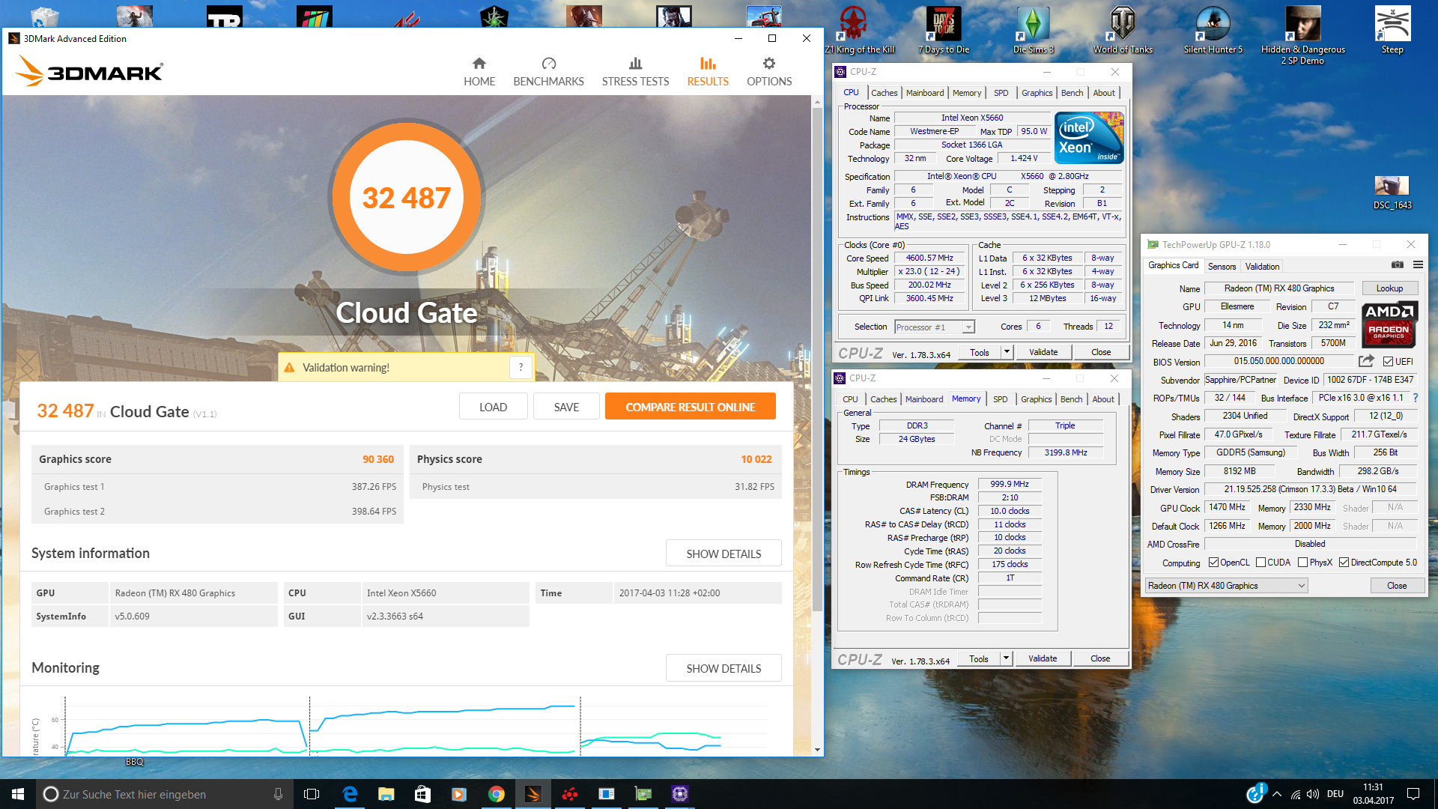
Task: Click DEU language indicator in system tray
Action: (1335, 794)
